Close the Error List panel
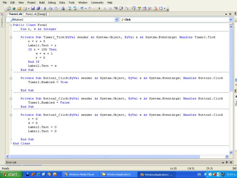 point(231,162)
